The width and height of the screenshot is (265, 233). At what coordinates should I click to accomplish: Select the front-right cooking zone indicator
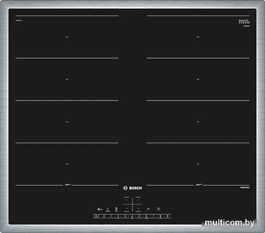pyautogui.click(x=138, y=209)
